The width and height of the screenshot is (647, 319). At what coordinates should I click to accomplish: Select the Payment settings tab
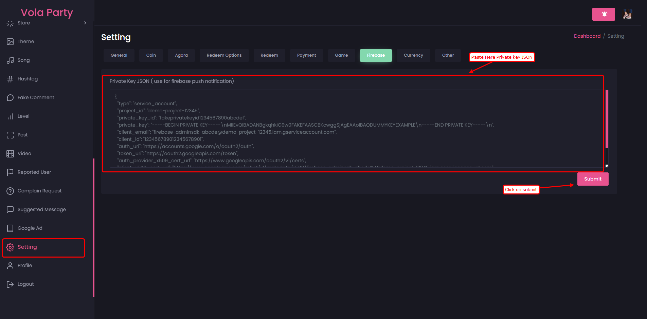pos(306,55)
